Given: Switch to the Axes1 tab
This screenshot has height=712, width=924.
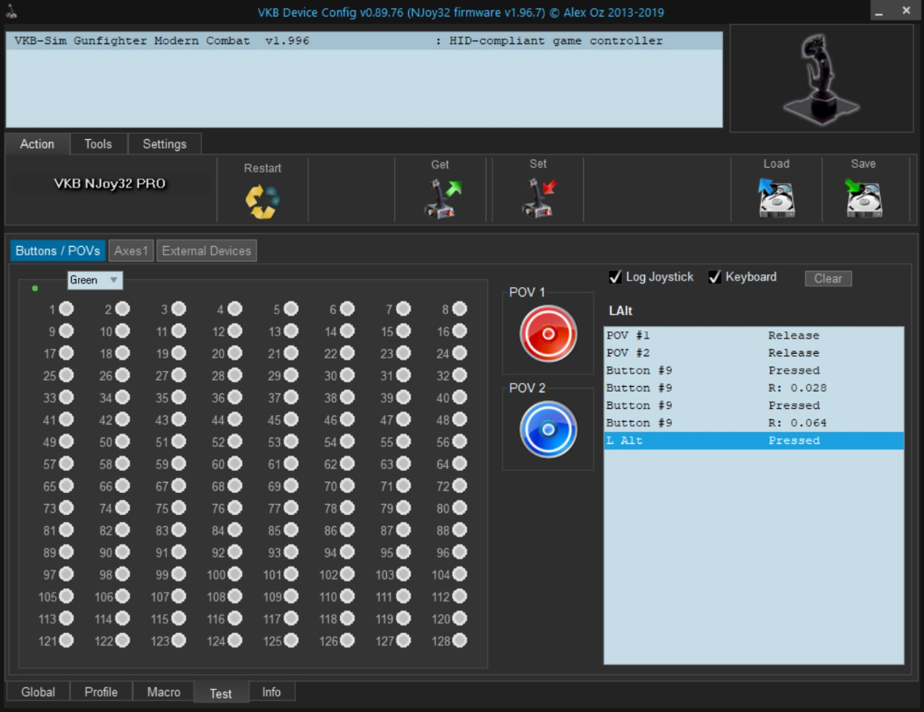Looking at the screenshot, I should point(131,251).
